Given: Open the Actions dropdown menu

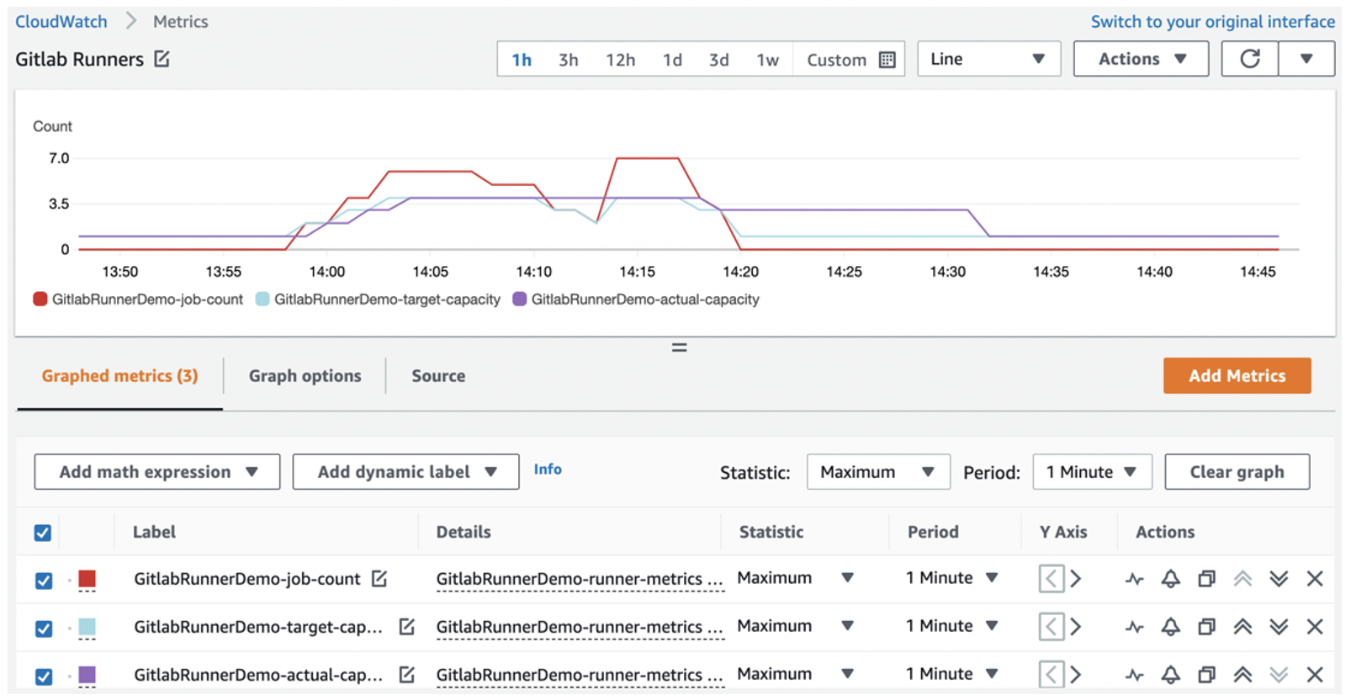Looking at the screenshot, I should click(x=1142, y=59).
